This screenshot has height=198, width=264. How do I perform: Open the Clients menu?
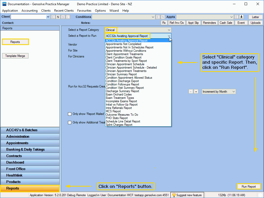46,11
